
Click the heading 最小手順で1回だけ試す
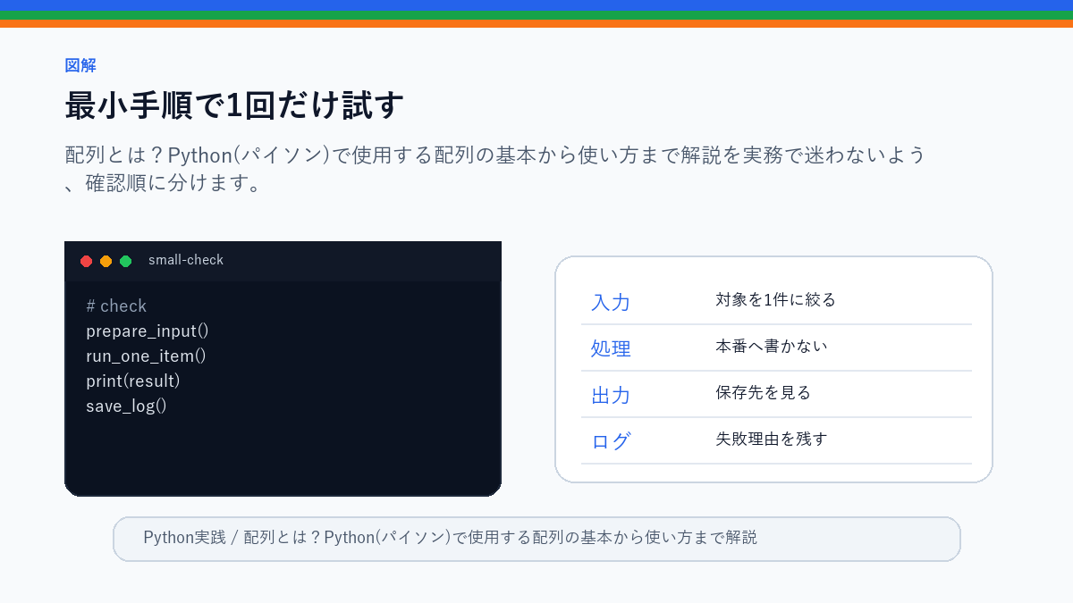[234, 105]
